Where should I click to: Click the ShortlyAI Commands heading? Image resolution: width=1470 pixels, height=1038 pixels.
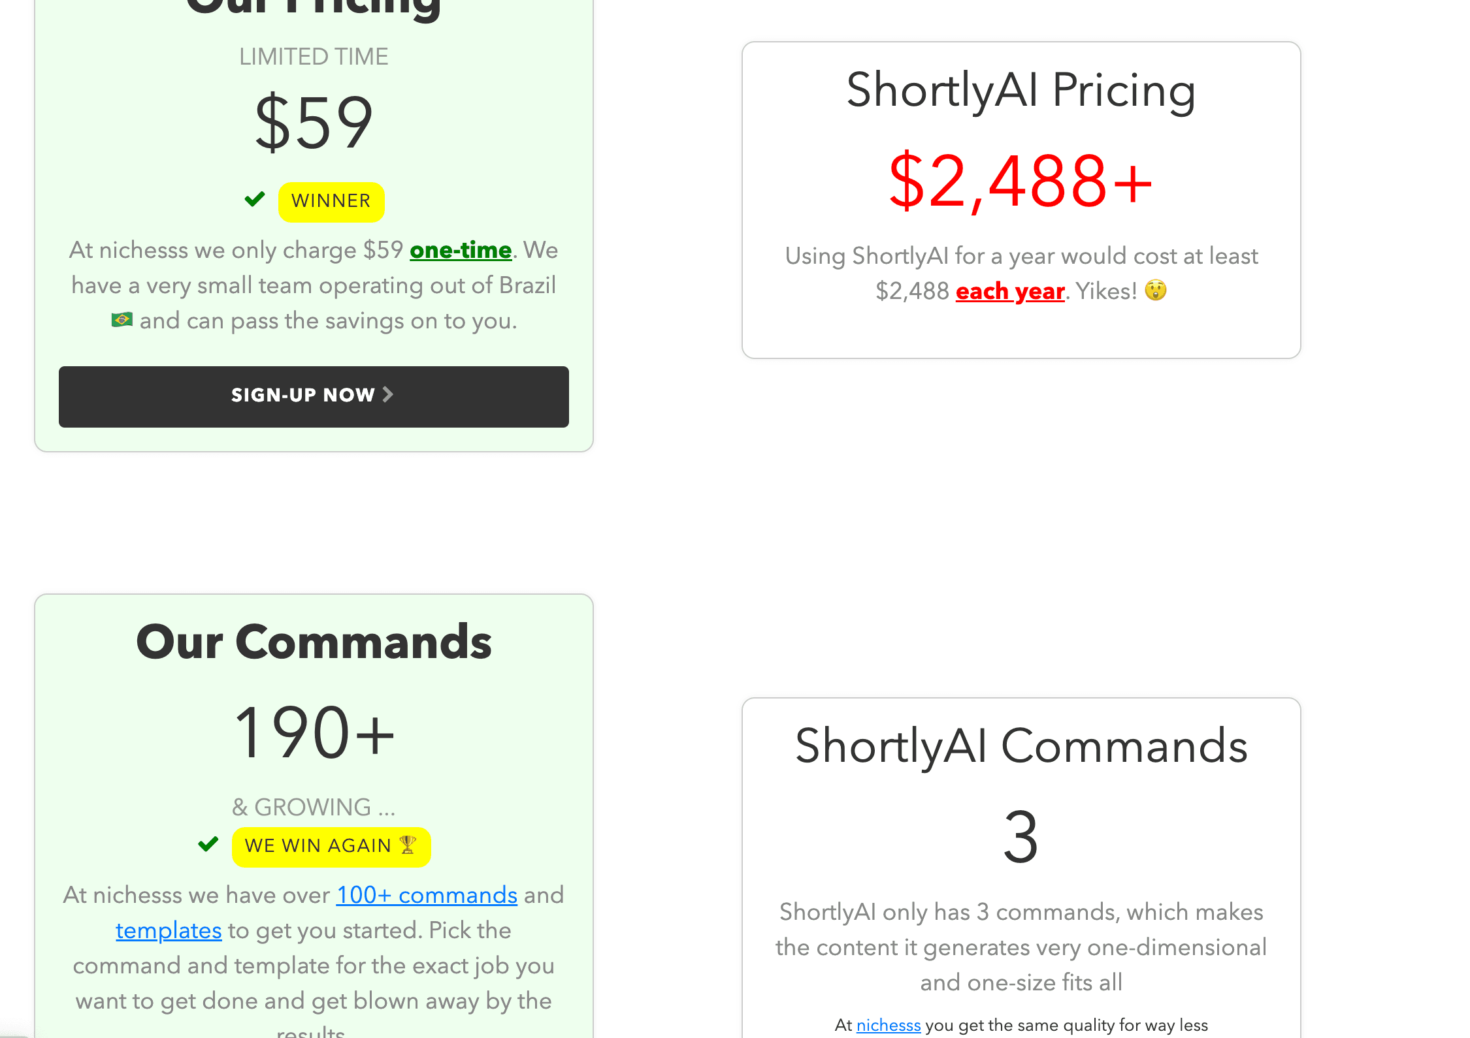(1021, 746)
